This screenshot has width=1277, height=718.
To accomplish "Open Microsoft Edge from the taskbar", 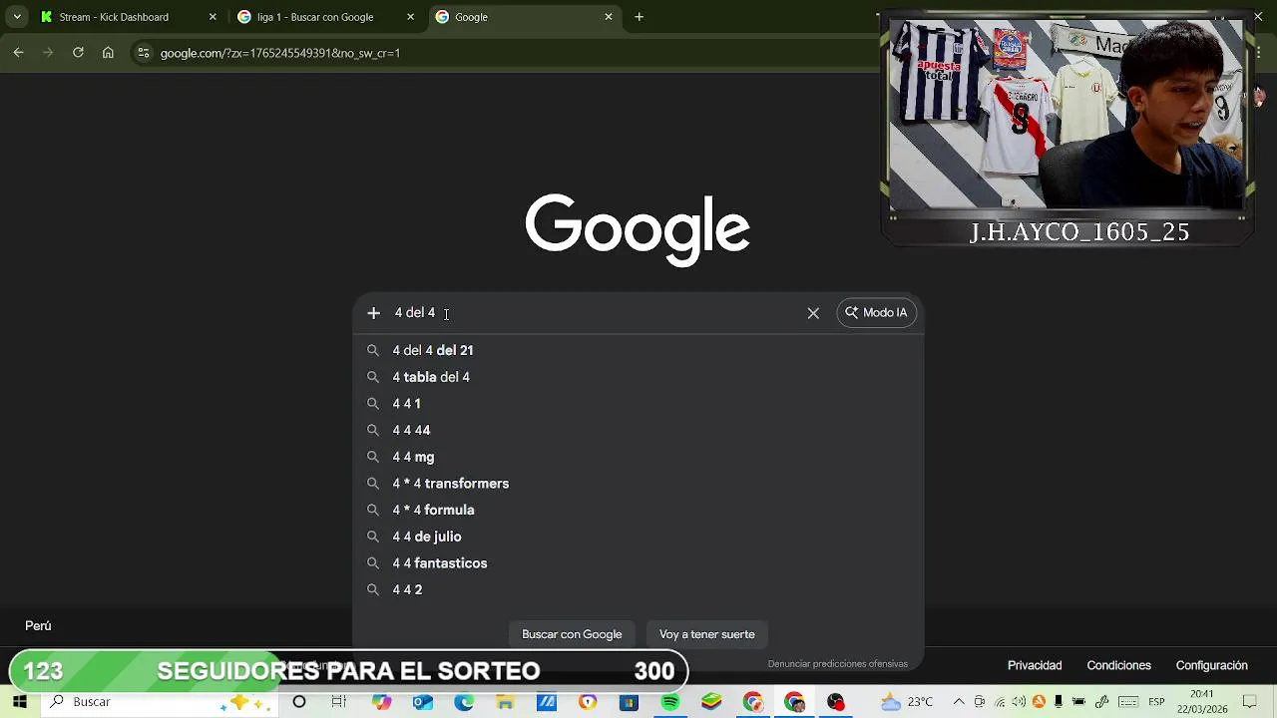I will [464, 702].
